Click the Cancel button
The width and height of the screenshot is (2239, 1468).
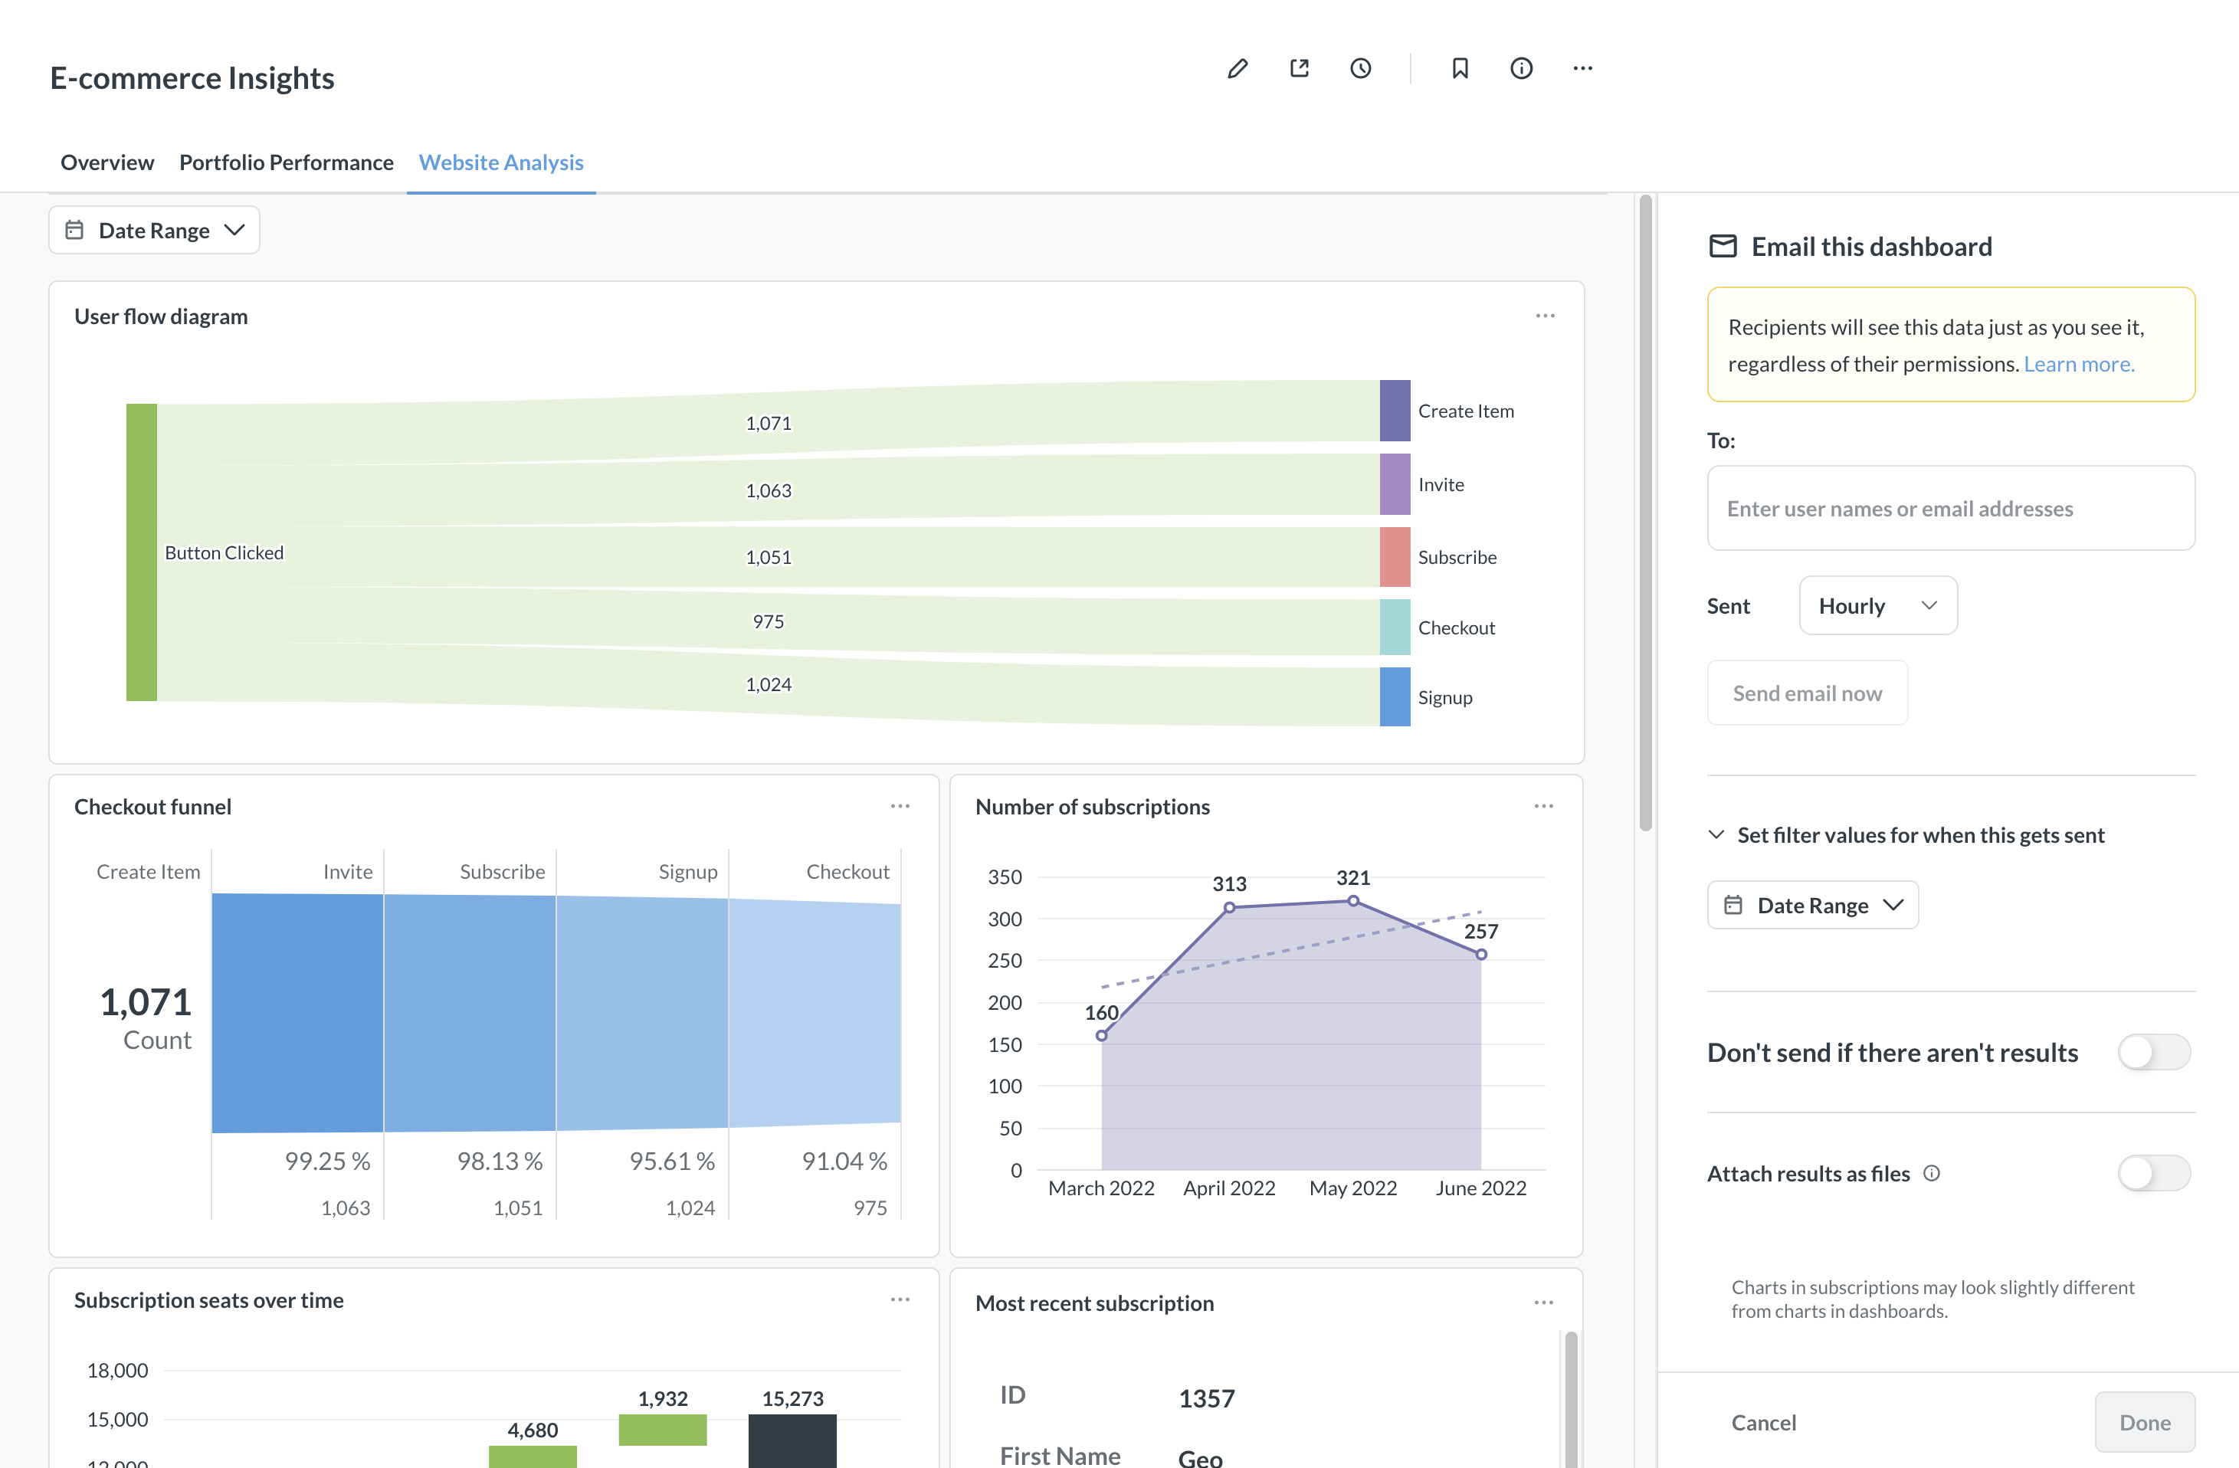point(1763,1422)
